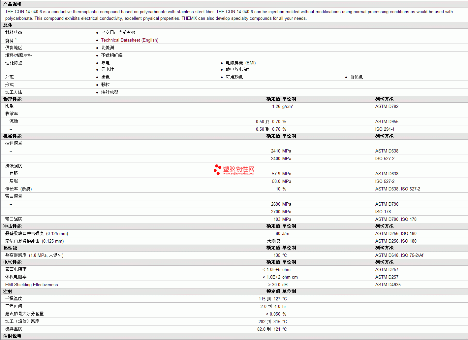Click the 103 MPa flexural strength value
Screen dimensions: 468x340
click(x=282, y=219)
